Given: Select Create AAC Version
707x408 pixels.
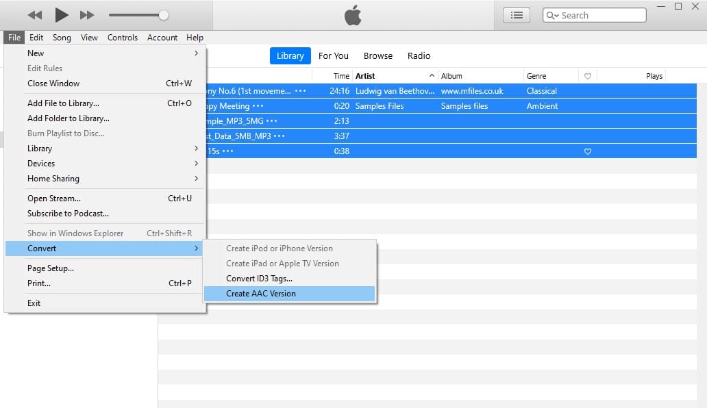Looking at the screenshot, I should tap(289, 294).
